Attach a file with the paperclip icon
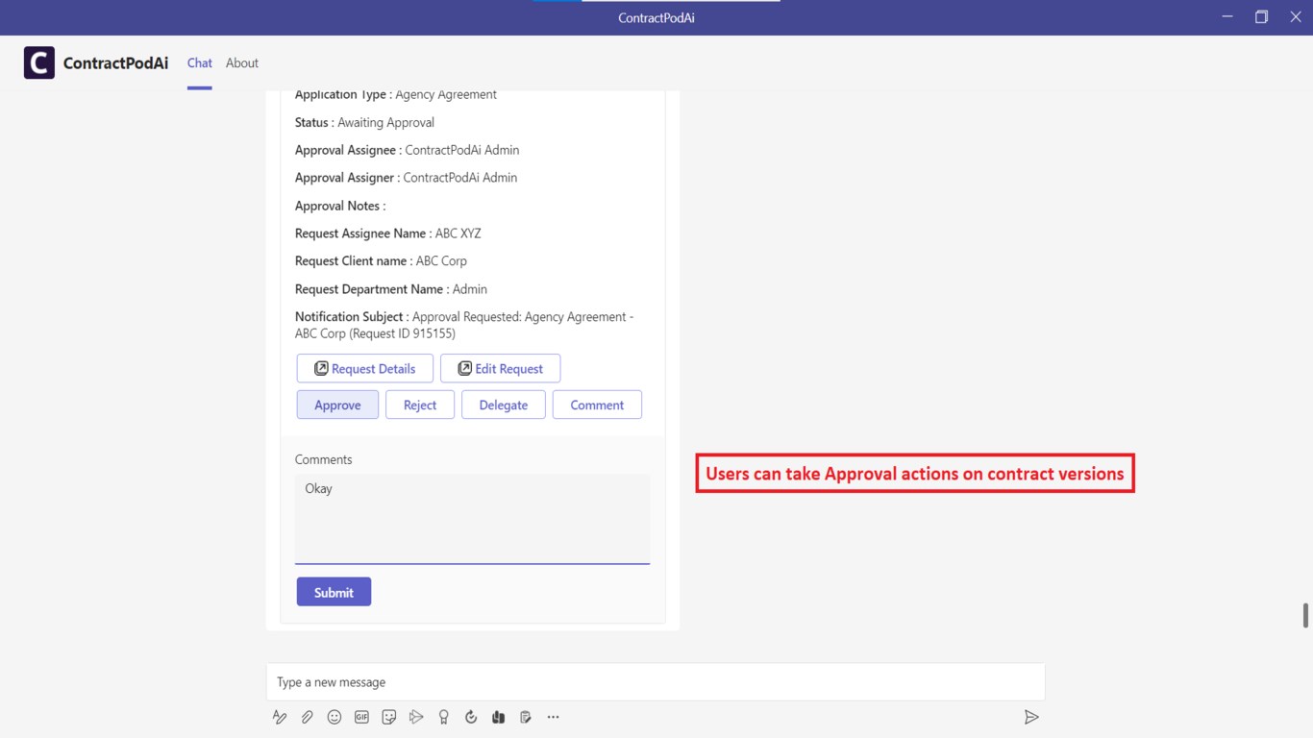 (308, 717)
